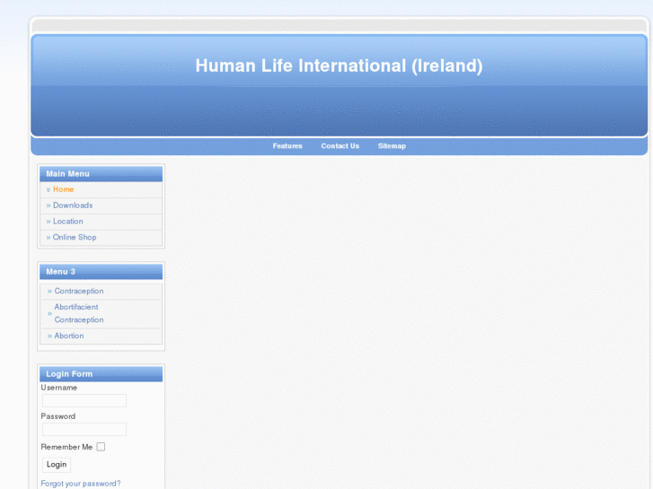Click the Login button

57,465
